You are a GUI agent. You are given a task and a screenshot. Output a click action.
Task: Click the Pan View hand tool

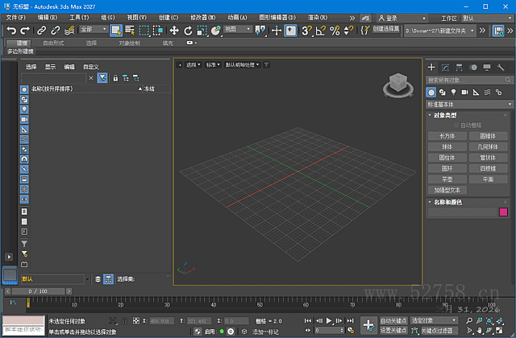(479, 331)
